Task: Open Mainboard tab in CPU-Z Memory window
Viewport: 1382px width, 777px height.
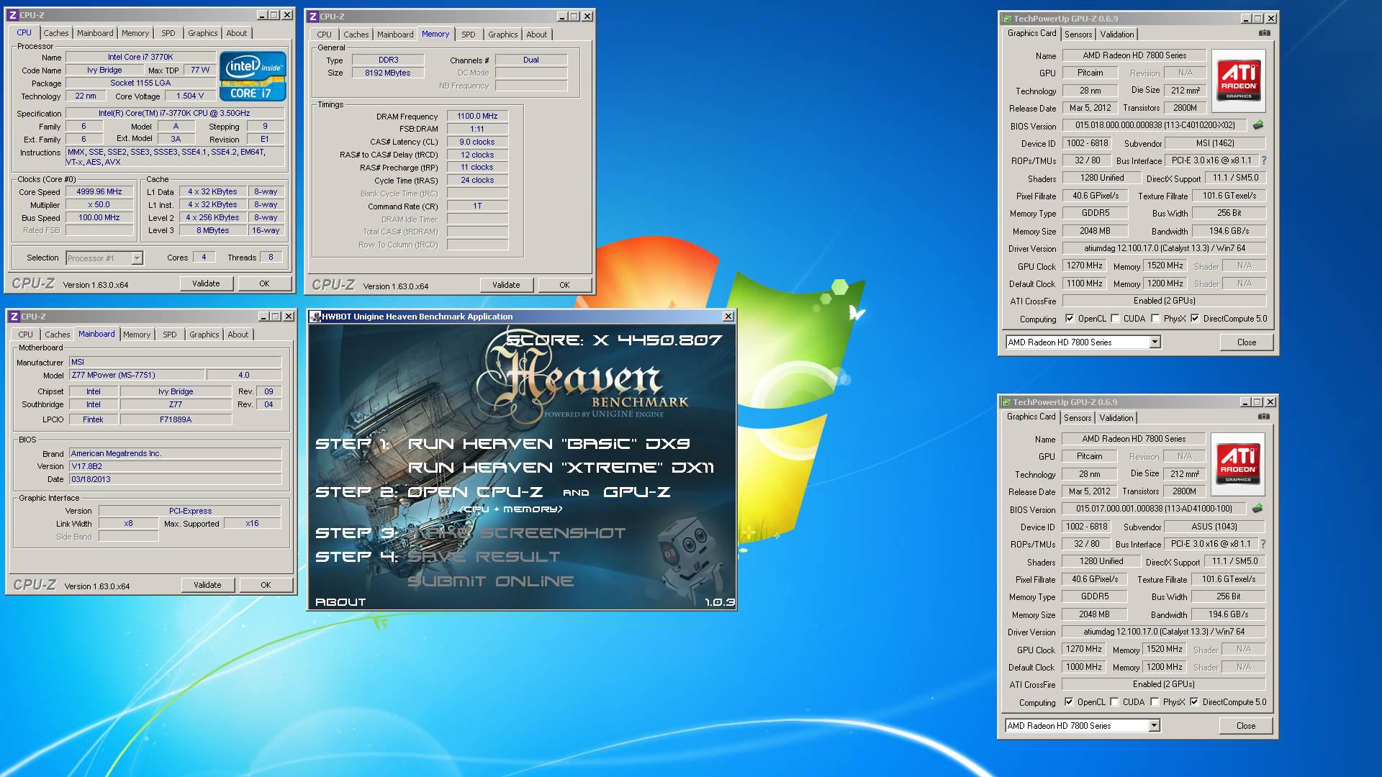Action: pyautogui.click(x=396, y=35)
